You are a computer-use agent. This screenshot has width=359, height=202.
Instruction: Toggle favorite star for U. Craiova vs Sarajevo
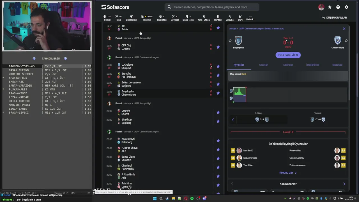(218, 66)
